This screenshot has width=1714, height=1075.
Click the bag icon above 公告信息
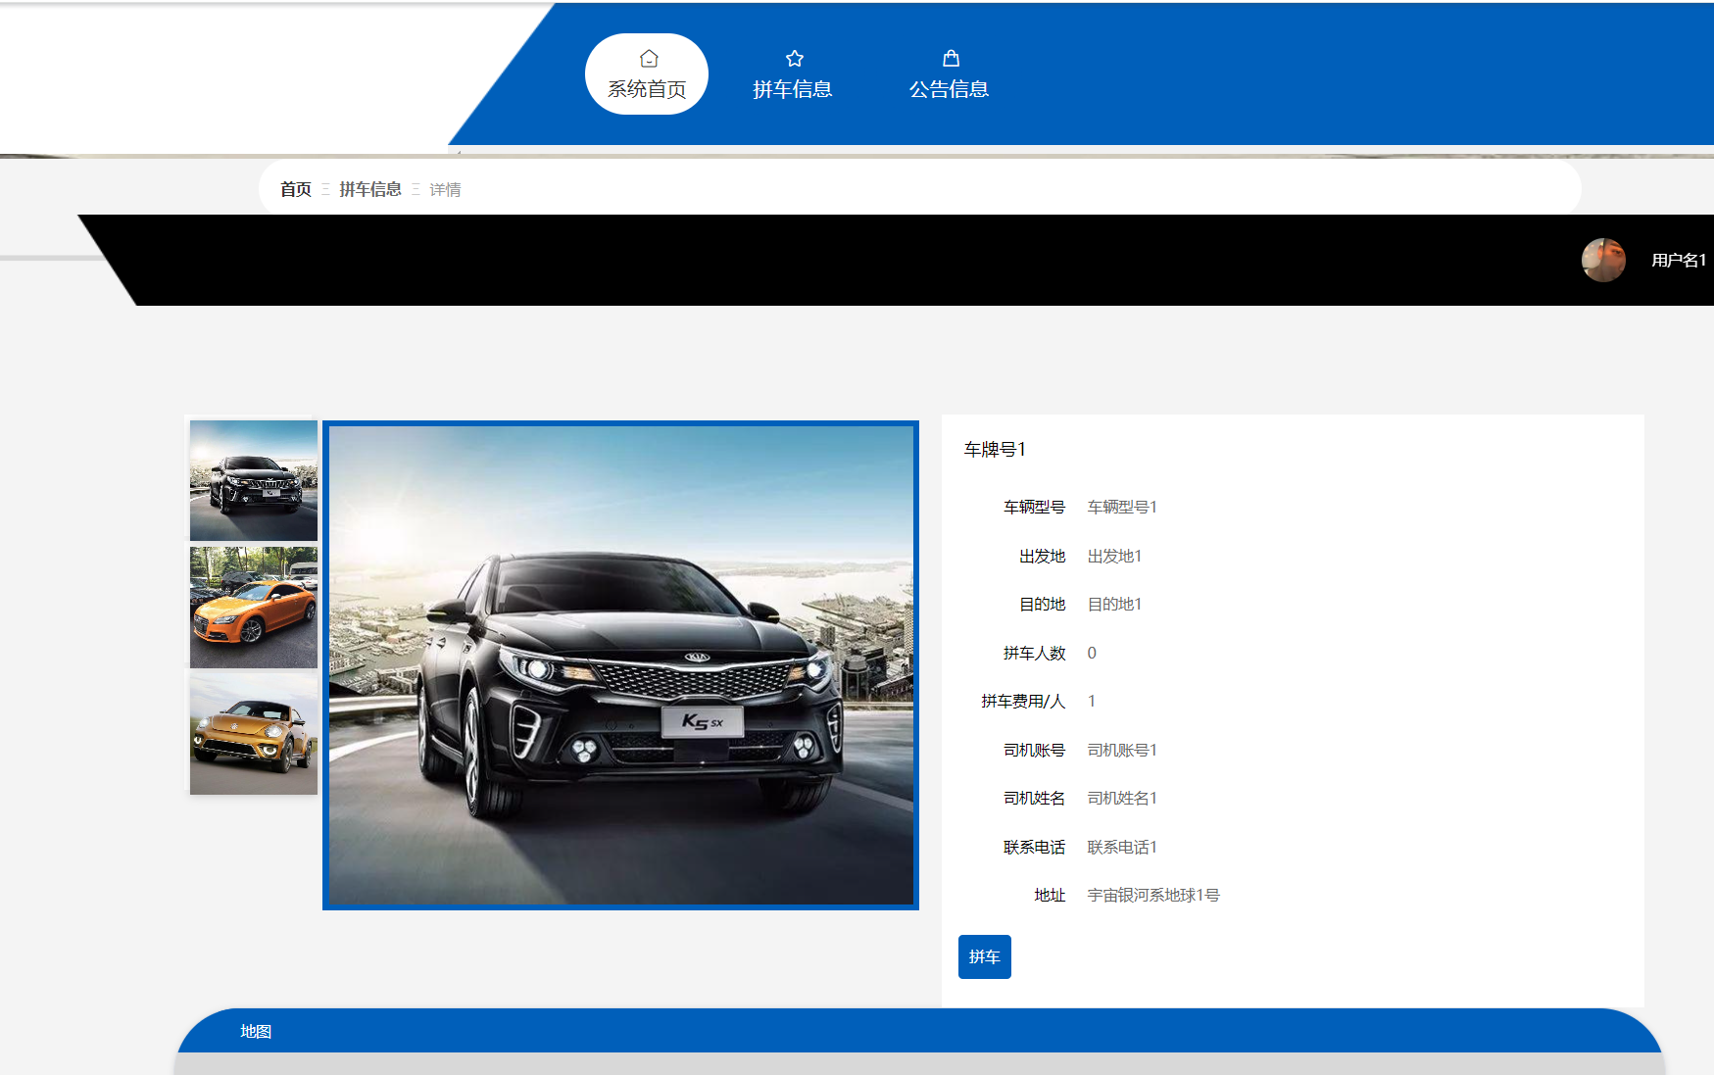point(950,57)
